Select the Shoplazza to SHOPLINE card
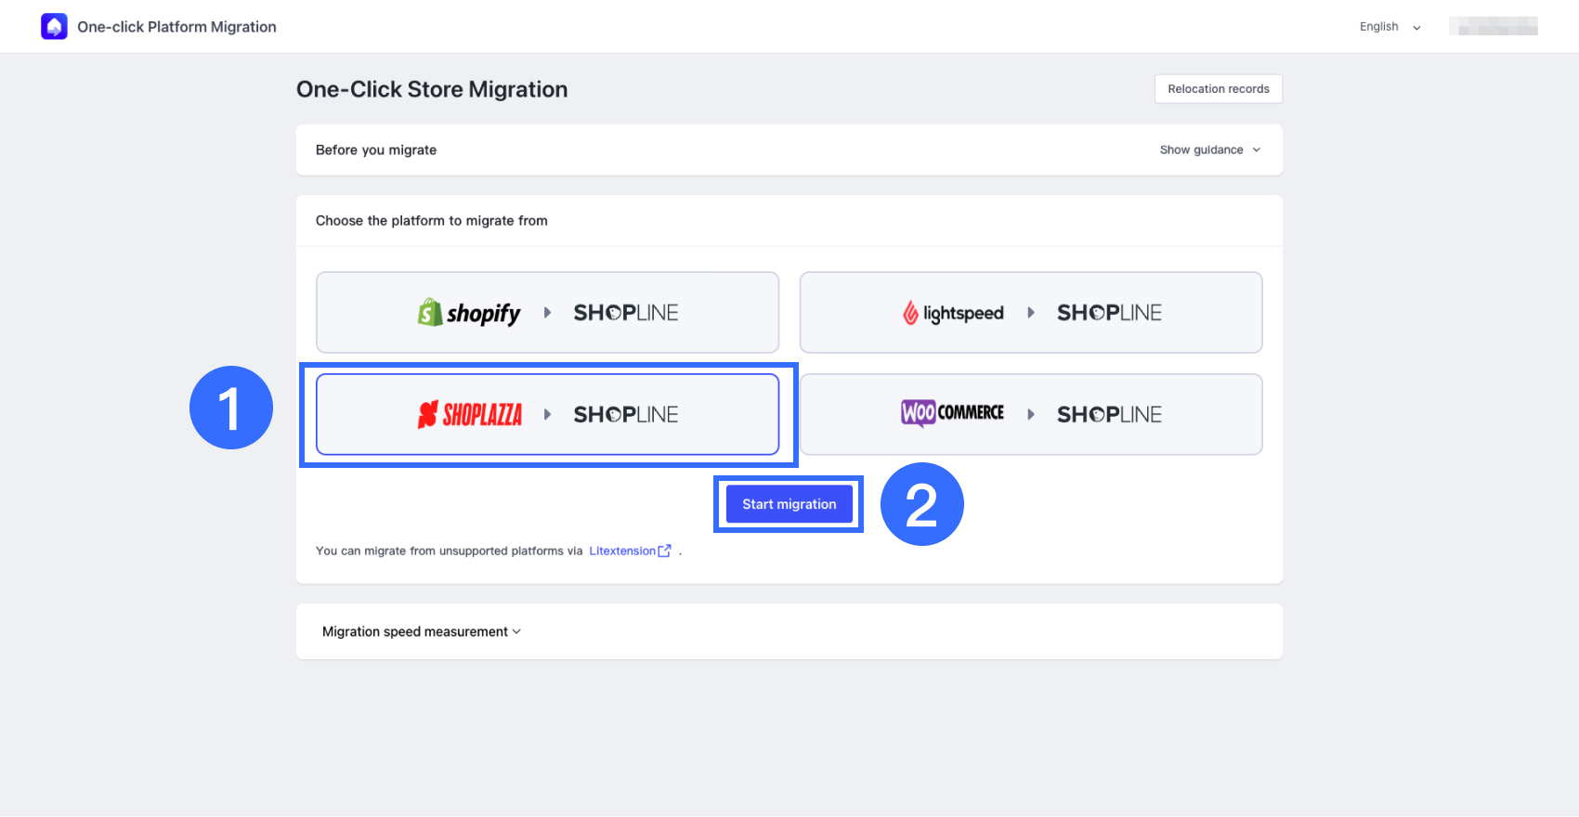This screenshot has height=817, width=1579. click(x=547, y=414)
